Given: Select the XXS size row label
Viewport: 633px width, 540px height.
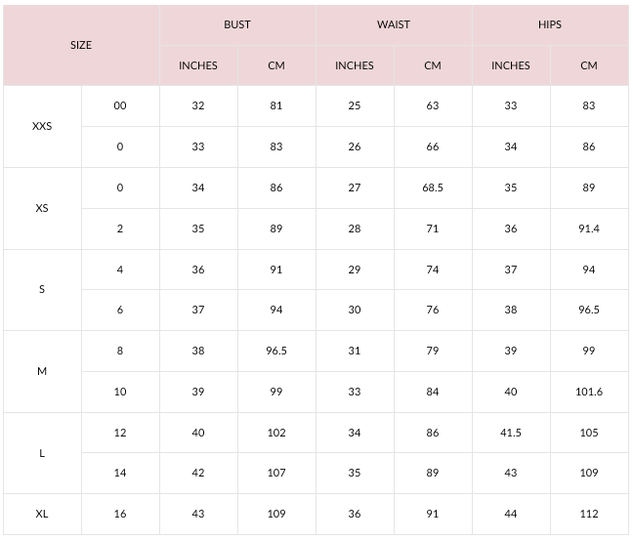Looking at the screenshot, I should (42, 127).
